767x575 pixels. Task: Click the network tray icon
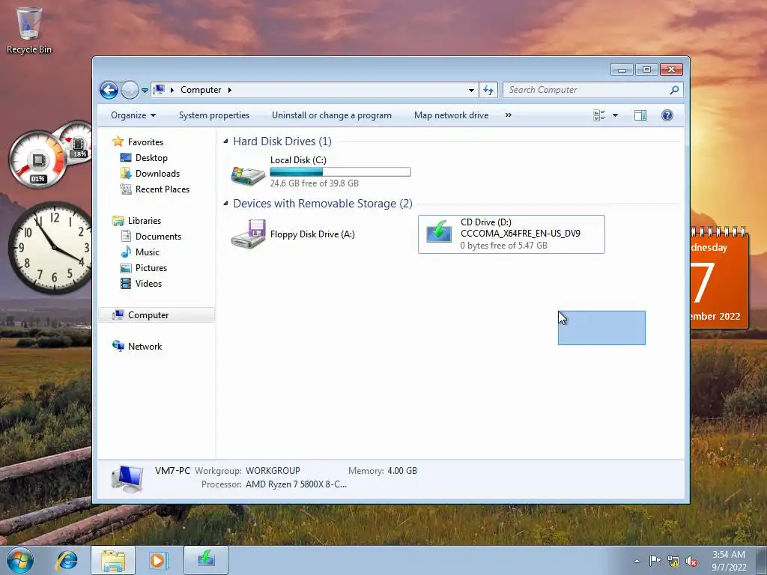click(673, 562)
